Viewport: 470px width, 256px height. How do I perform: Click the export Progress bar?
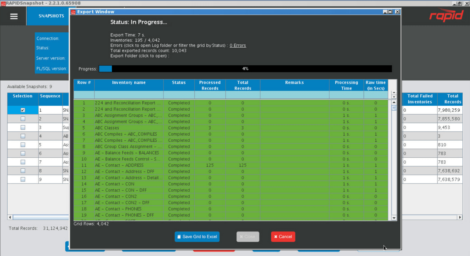pos(245,69)
